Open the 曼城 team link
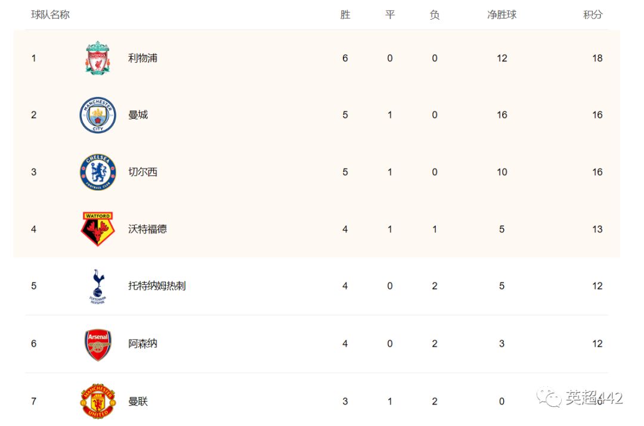 click(138, 115)
